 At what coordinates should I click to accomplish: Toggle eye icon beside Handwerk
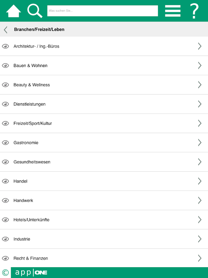coord(6,201)
